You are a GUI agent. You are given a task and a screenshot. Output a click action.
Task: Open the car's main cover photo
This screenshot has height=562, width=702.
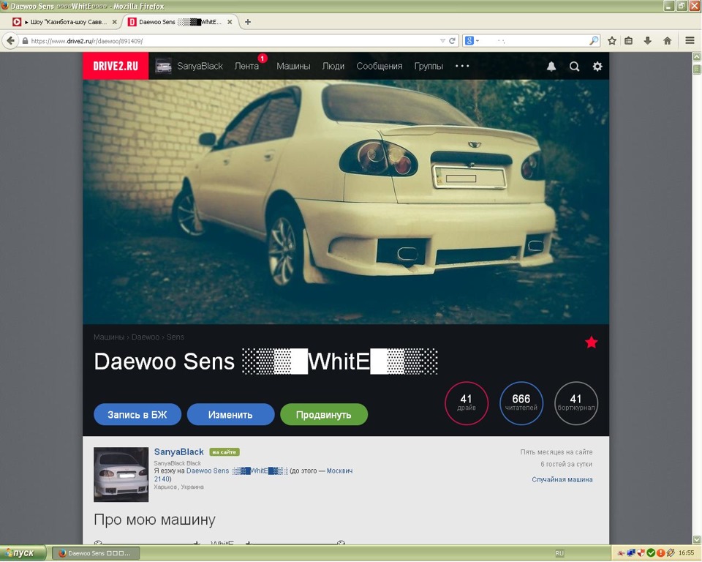(346, 202)
